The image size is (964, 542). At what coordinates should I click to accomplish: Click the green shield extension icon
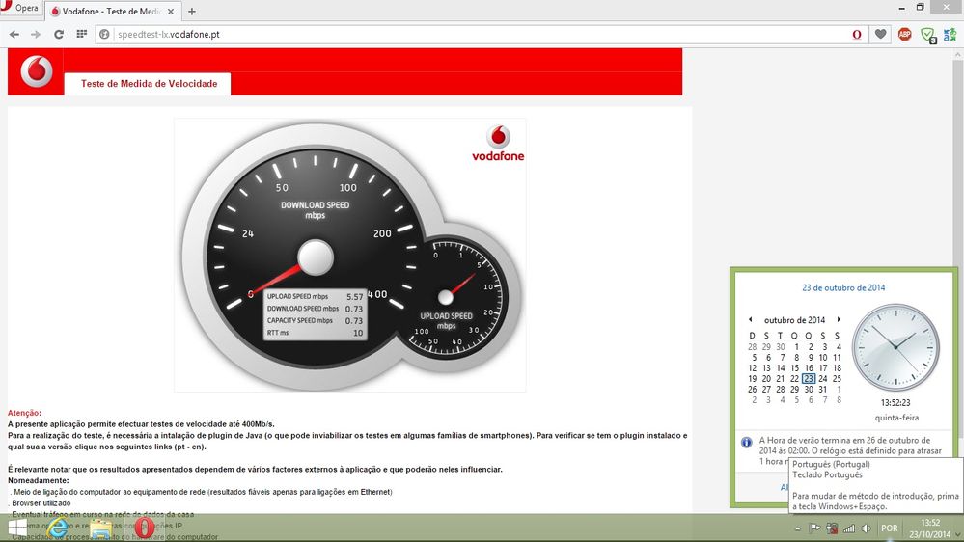point(927,34)
